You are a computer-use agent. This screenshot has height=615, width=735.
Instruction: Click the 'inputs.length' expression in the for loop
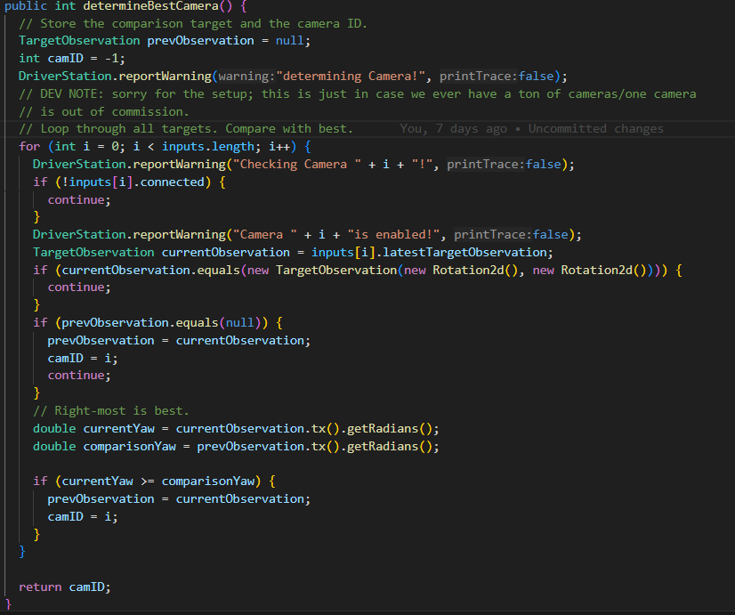pos(207,147)
